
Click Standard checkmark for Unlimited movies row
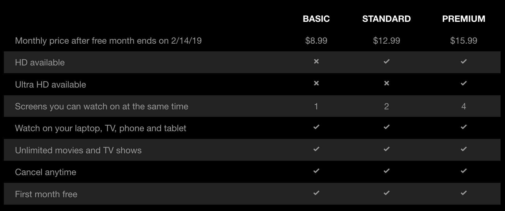click(386, 149)
